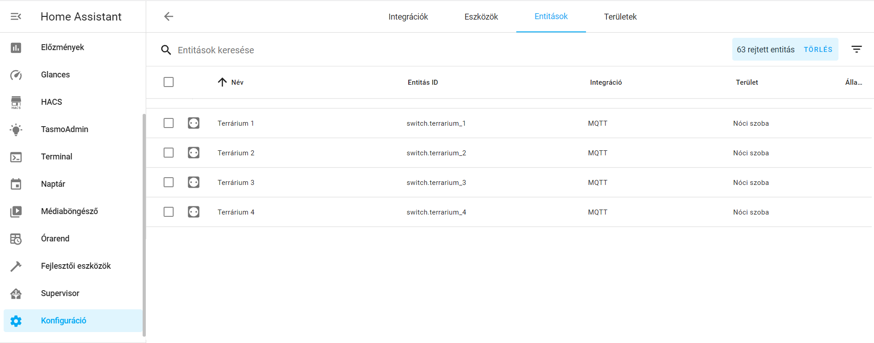The width and height of the screenshot is (874, 343).
Task: Click the sidebar scrollbar
Action: coord(144,225)
